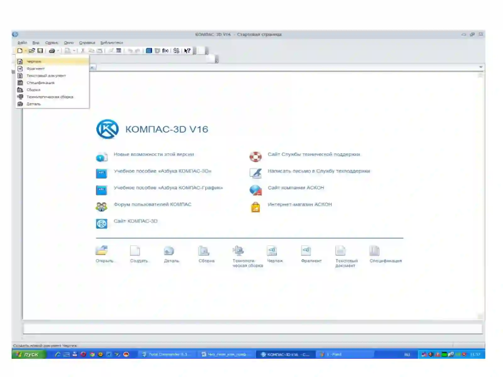Viewport: 503px width, 377px height.
Task: Open Сайт КОМПАС-3D link
Action: tap(135, 221)
